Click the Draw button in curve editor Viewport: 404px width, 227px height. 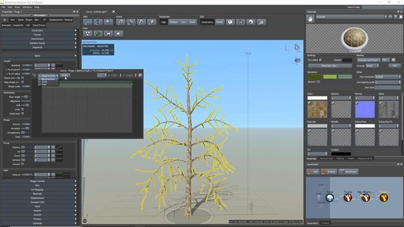coord(64,76)
